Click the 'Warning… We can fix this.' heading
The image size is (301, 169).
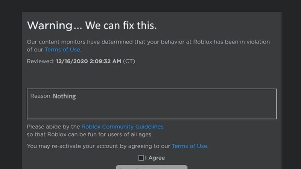92,26
